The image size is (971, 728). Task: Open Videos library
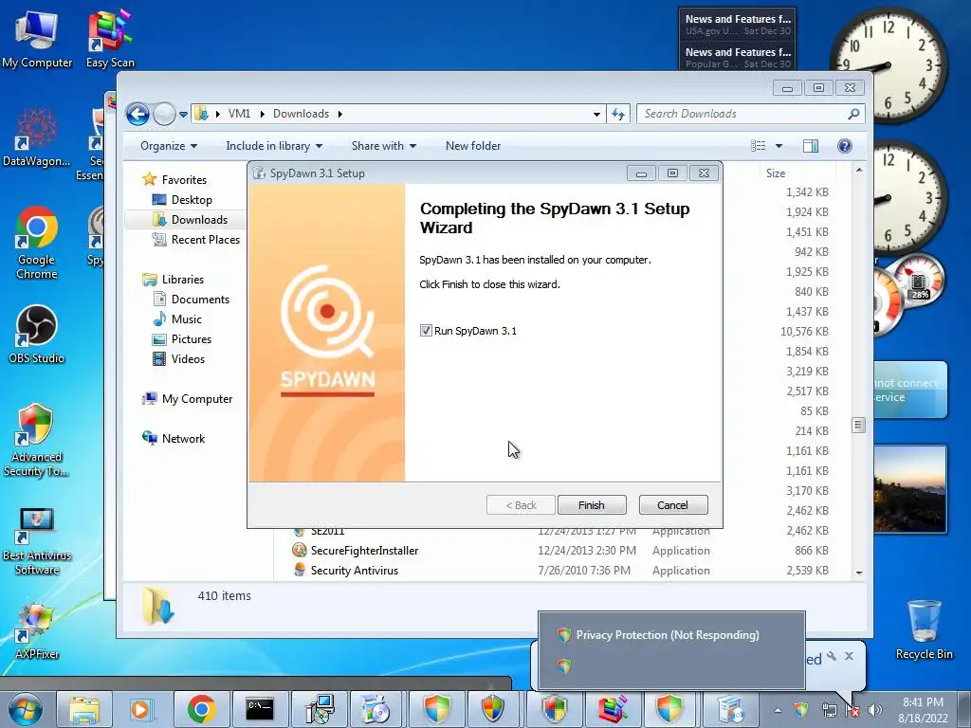pos(188,359)
